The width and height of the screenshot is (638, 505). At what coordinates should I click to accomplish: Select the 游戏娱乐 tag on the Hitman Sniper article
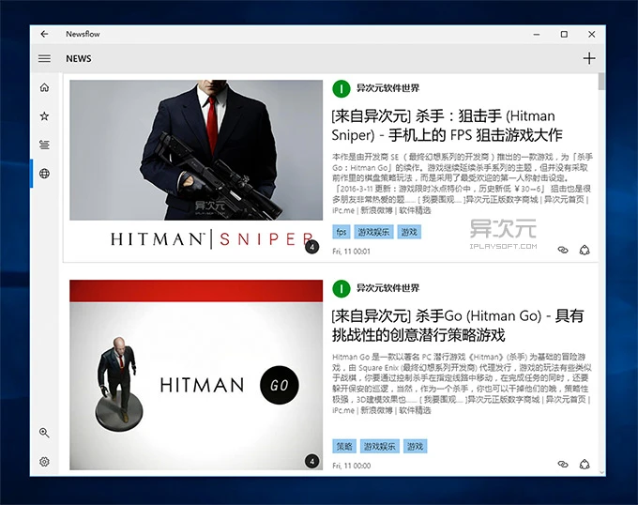coord(373,232)
